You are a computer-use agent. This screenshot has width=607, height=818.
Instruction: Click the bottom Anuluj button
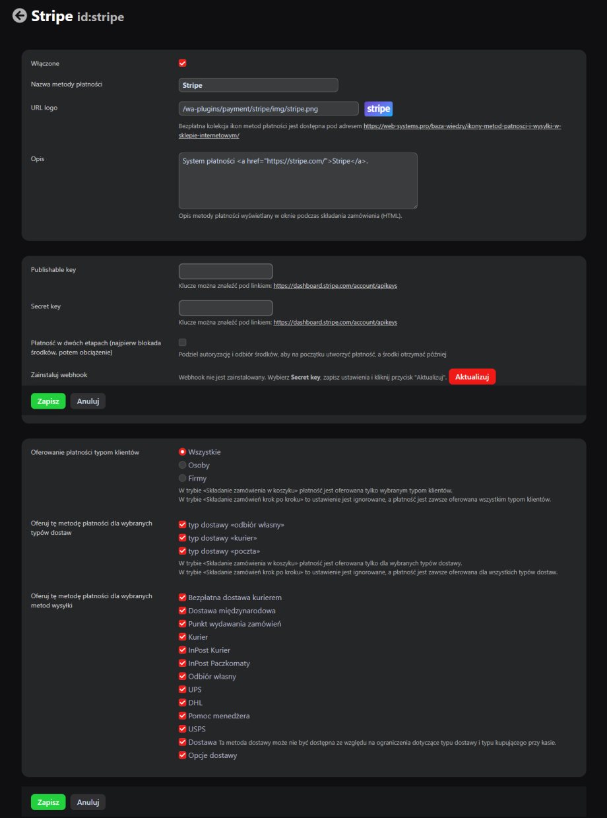point(88,802)
